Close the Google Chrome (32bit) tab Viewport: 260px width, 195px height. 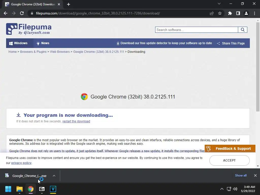click(59, 4)
